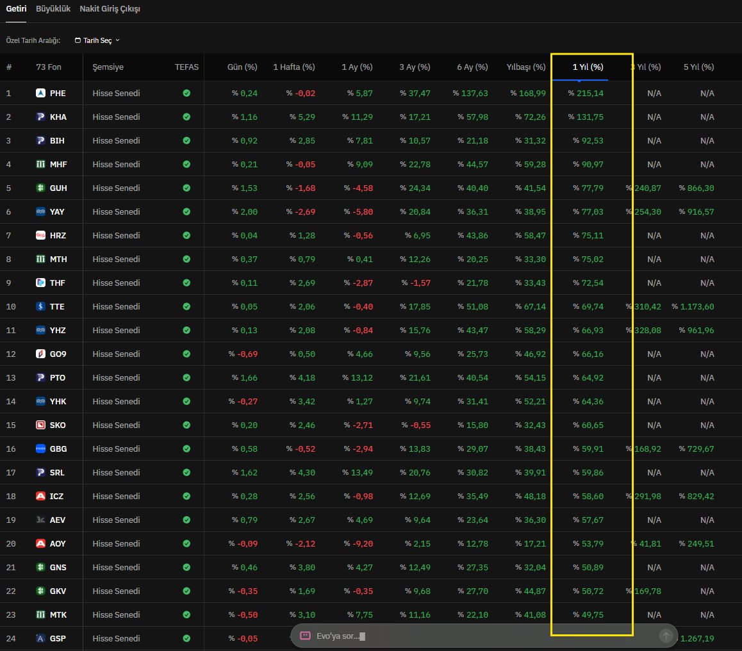
Task: Click the MTH fund logo icon
Action: (x=41, y=259)
